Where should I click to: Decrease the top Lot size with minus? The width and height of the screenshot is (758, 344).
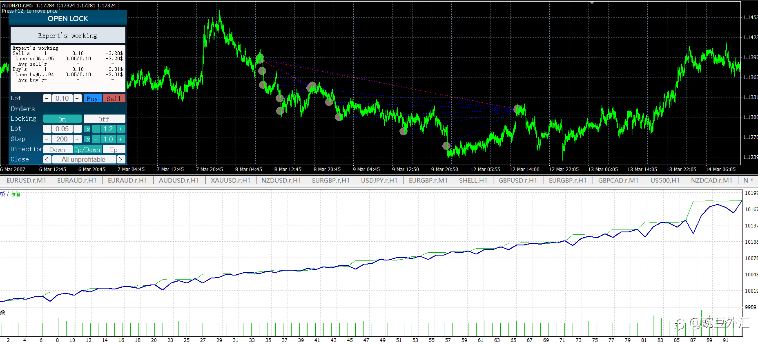click(x=47, y=98)
